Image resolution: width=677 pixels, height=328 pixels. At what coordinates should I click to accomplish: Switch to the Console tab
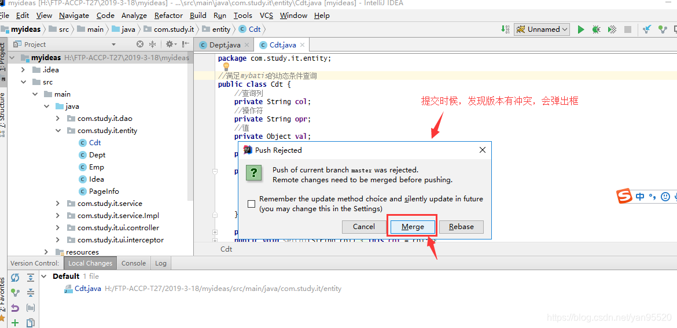[134, 263]
